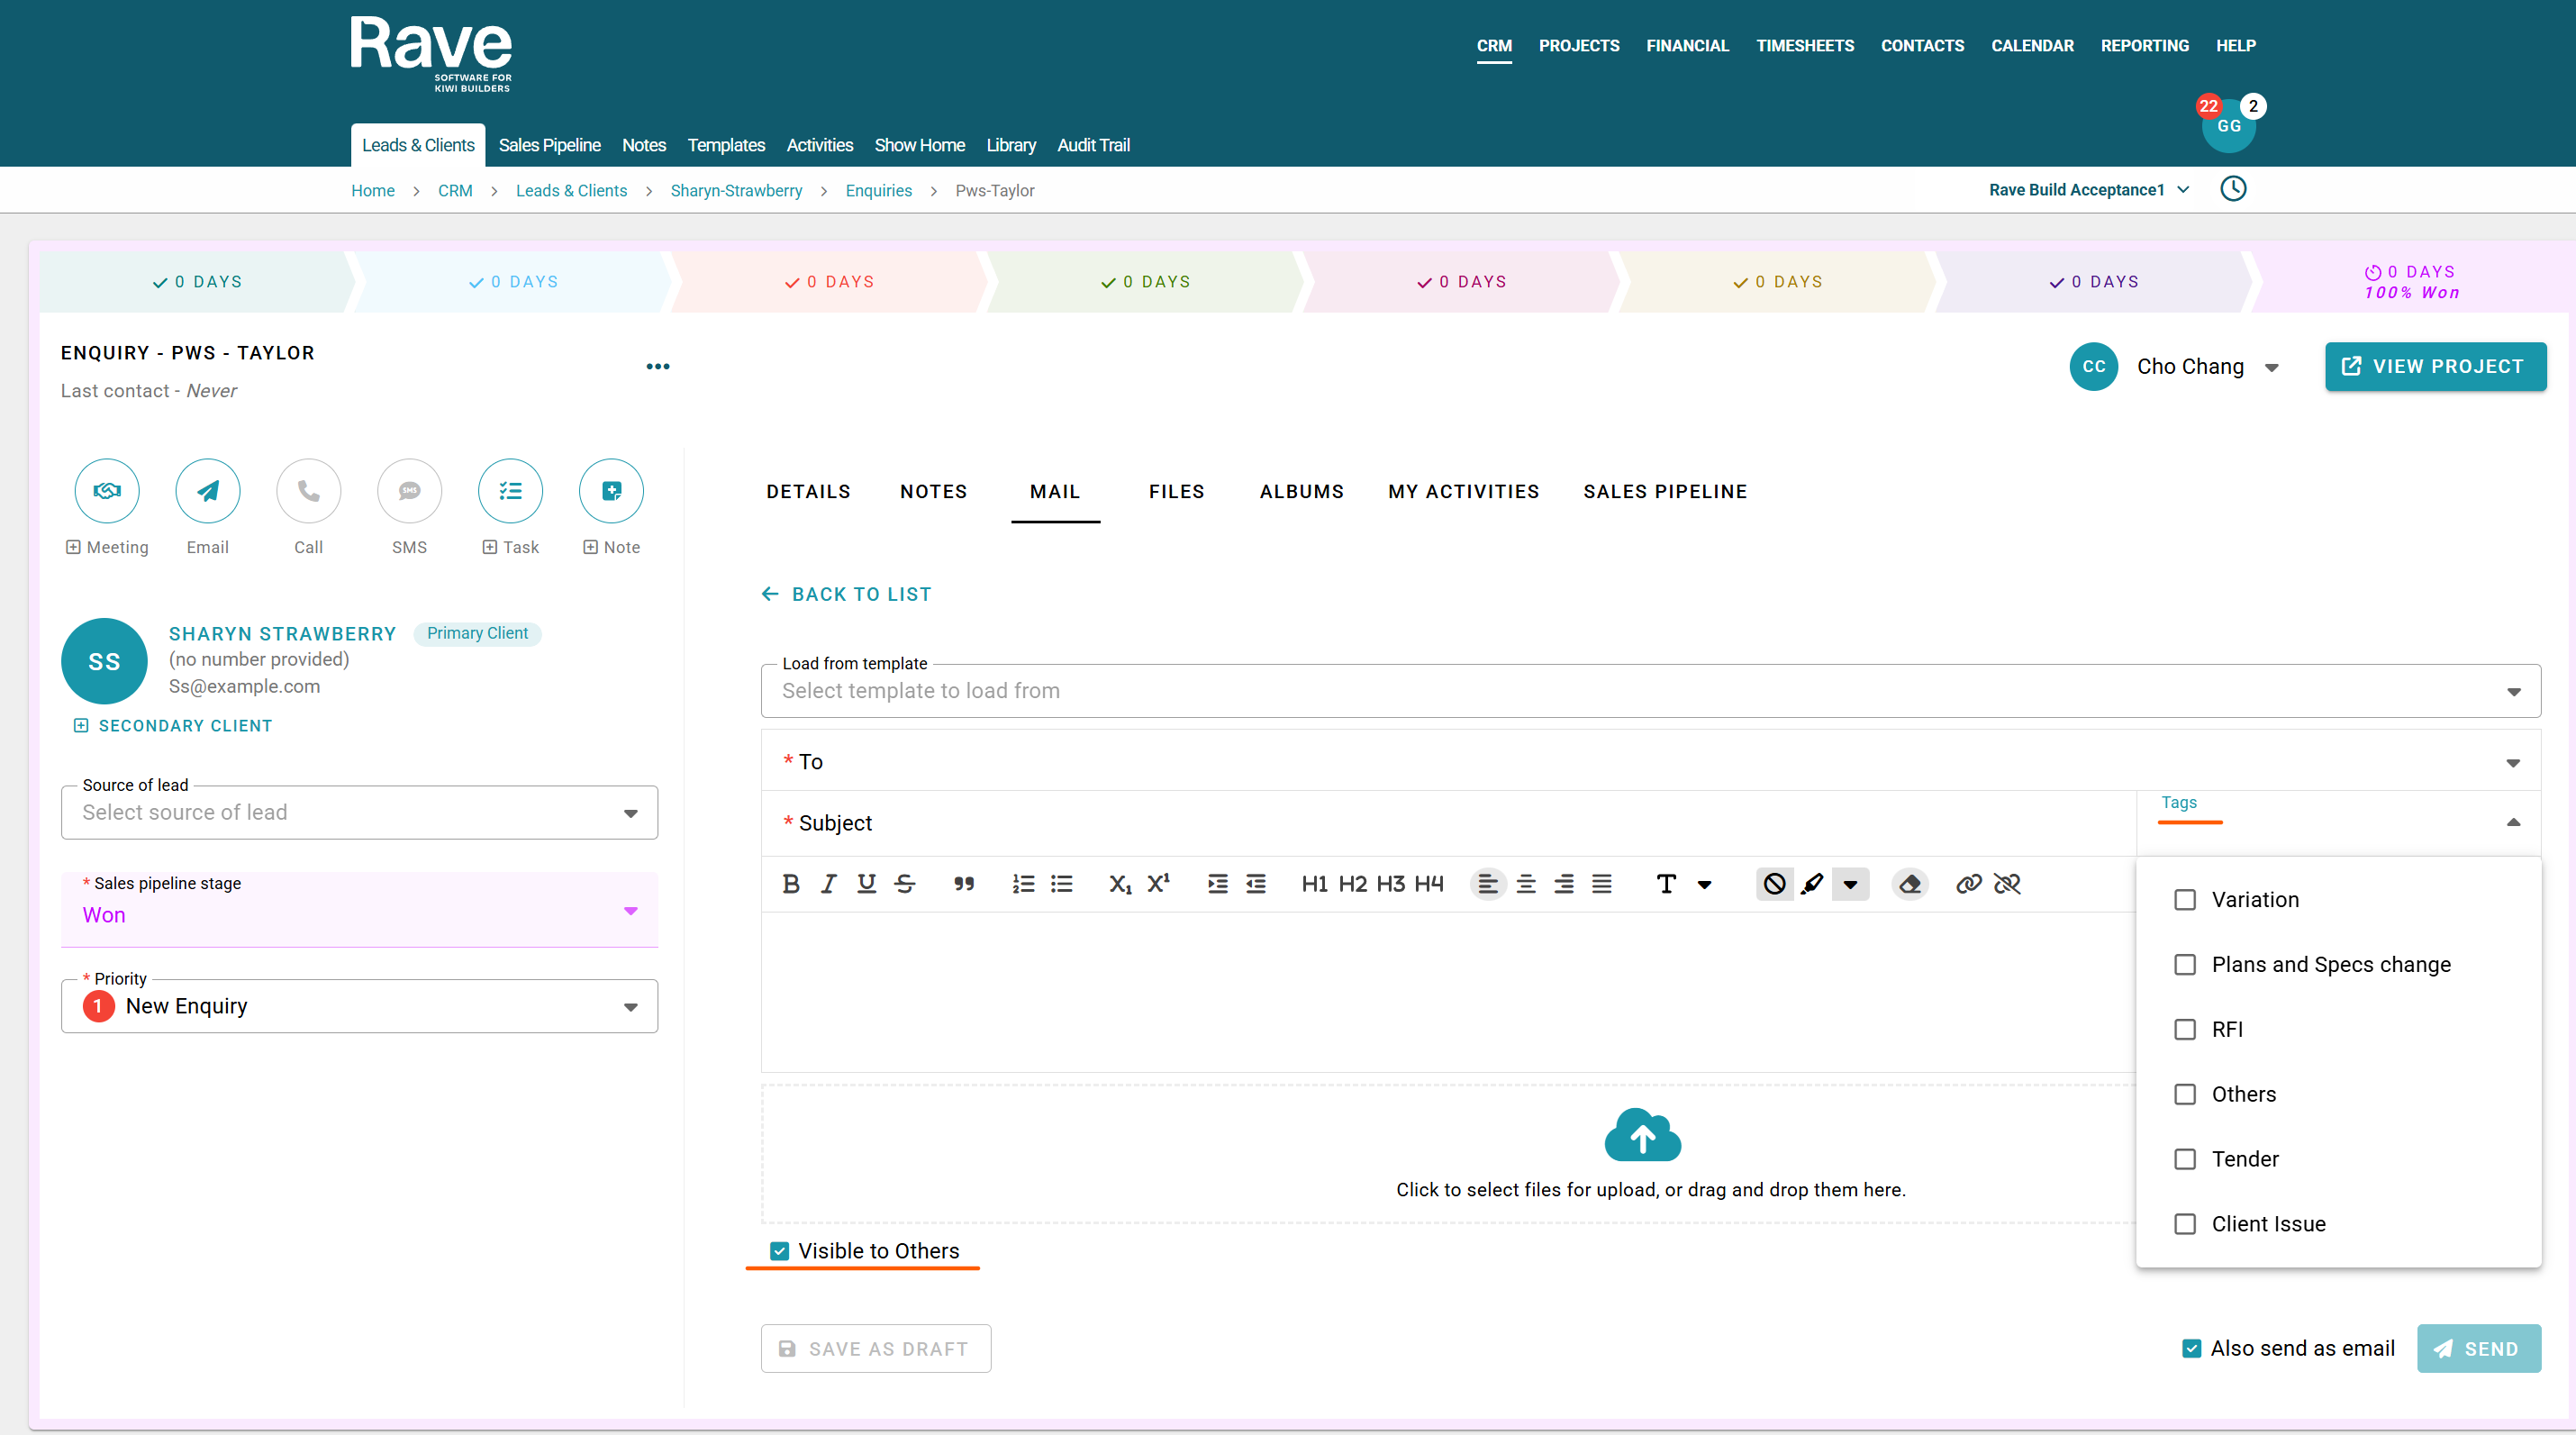Click the clear formatting eraser icon
Image resolution: width=2576 pixels, height=1435 pixels.
coord(1910,884)
